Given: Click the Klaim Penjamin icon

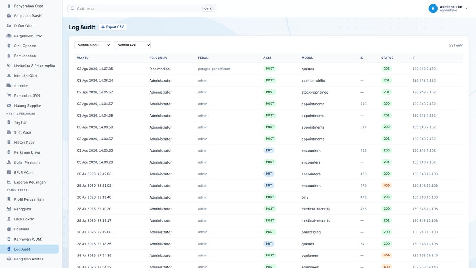Looking at the screenshot, I should tap(9, 162).
